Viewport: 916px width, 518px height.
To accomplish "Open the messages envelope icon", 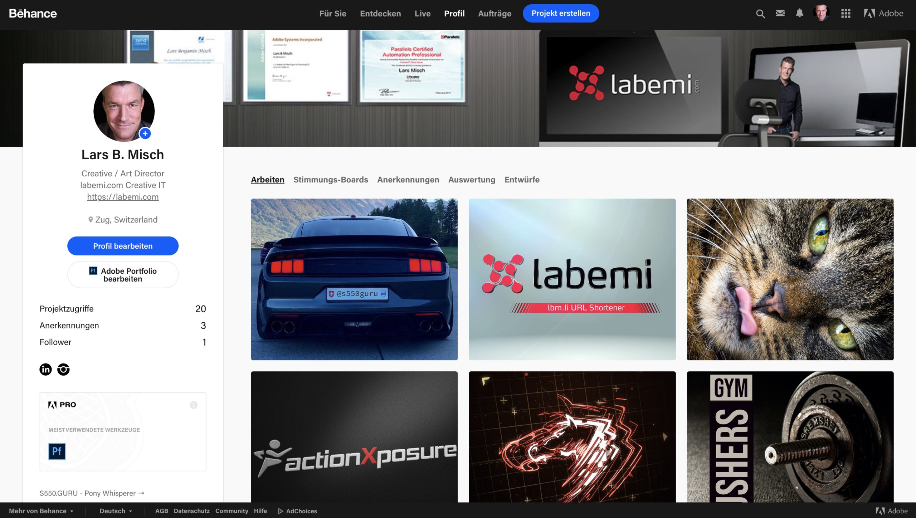I will [780, 13].
